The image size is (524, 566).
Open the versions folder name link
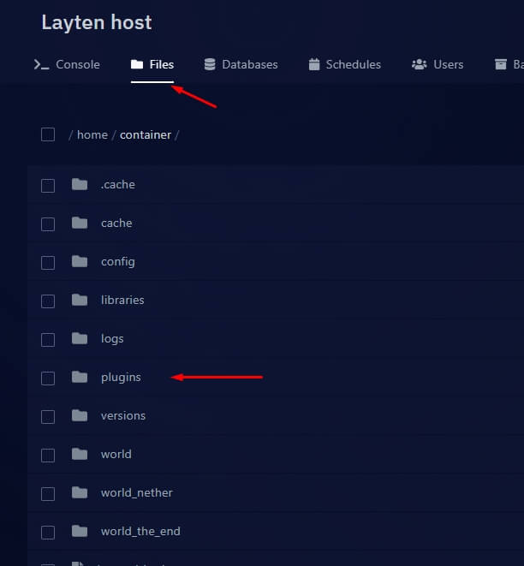pos(123,415)
